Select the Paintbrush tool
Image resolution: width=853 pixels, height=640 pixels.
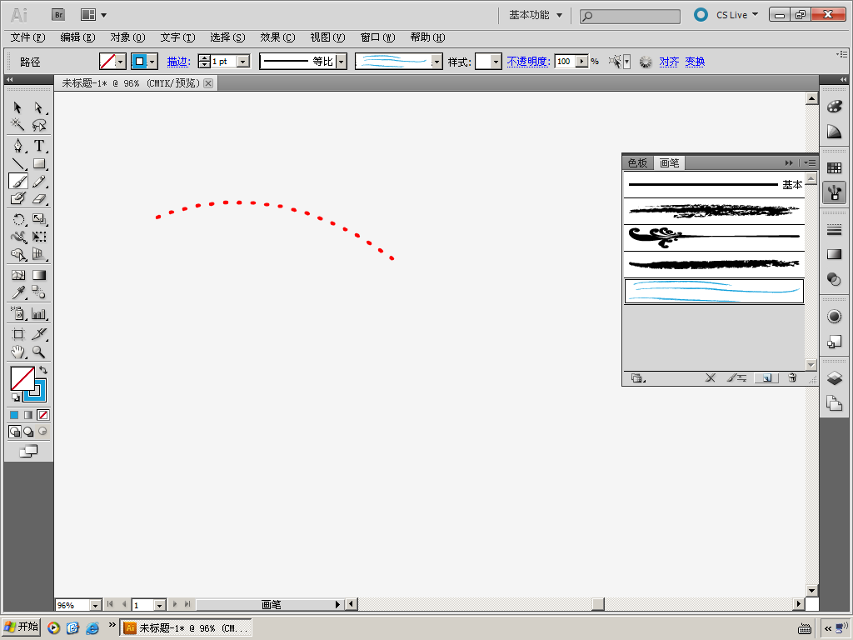point(17,181)
